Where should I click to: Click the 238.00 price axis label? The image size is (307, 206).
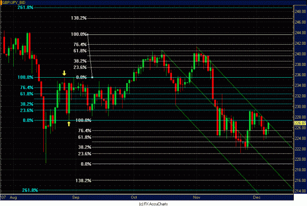[x=300, y=64]
